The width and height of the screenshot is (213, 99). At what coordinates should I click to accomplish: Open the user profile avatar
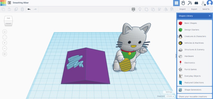[210, 3]
